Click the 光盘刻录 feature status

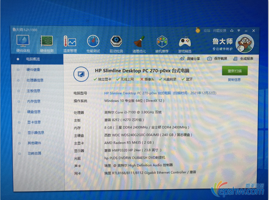pos(168,79)
